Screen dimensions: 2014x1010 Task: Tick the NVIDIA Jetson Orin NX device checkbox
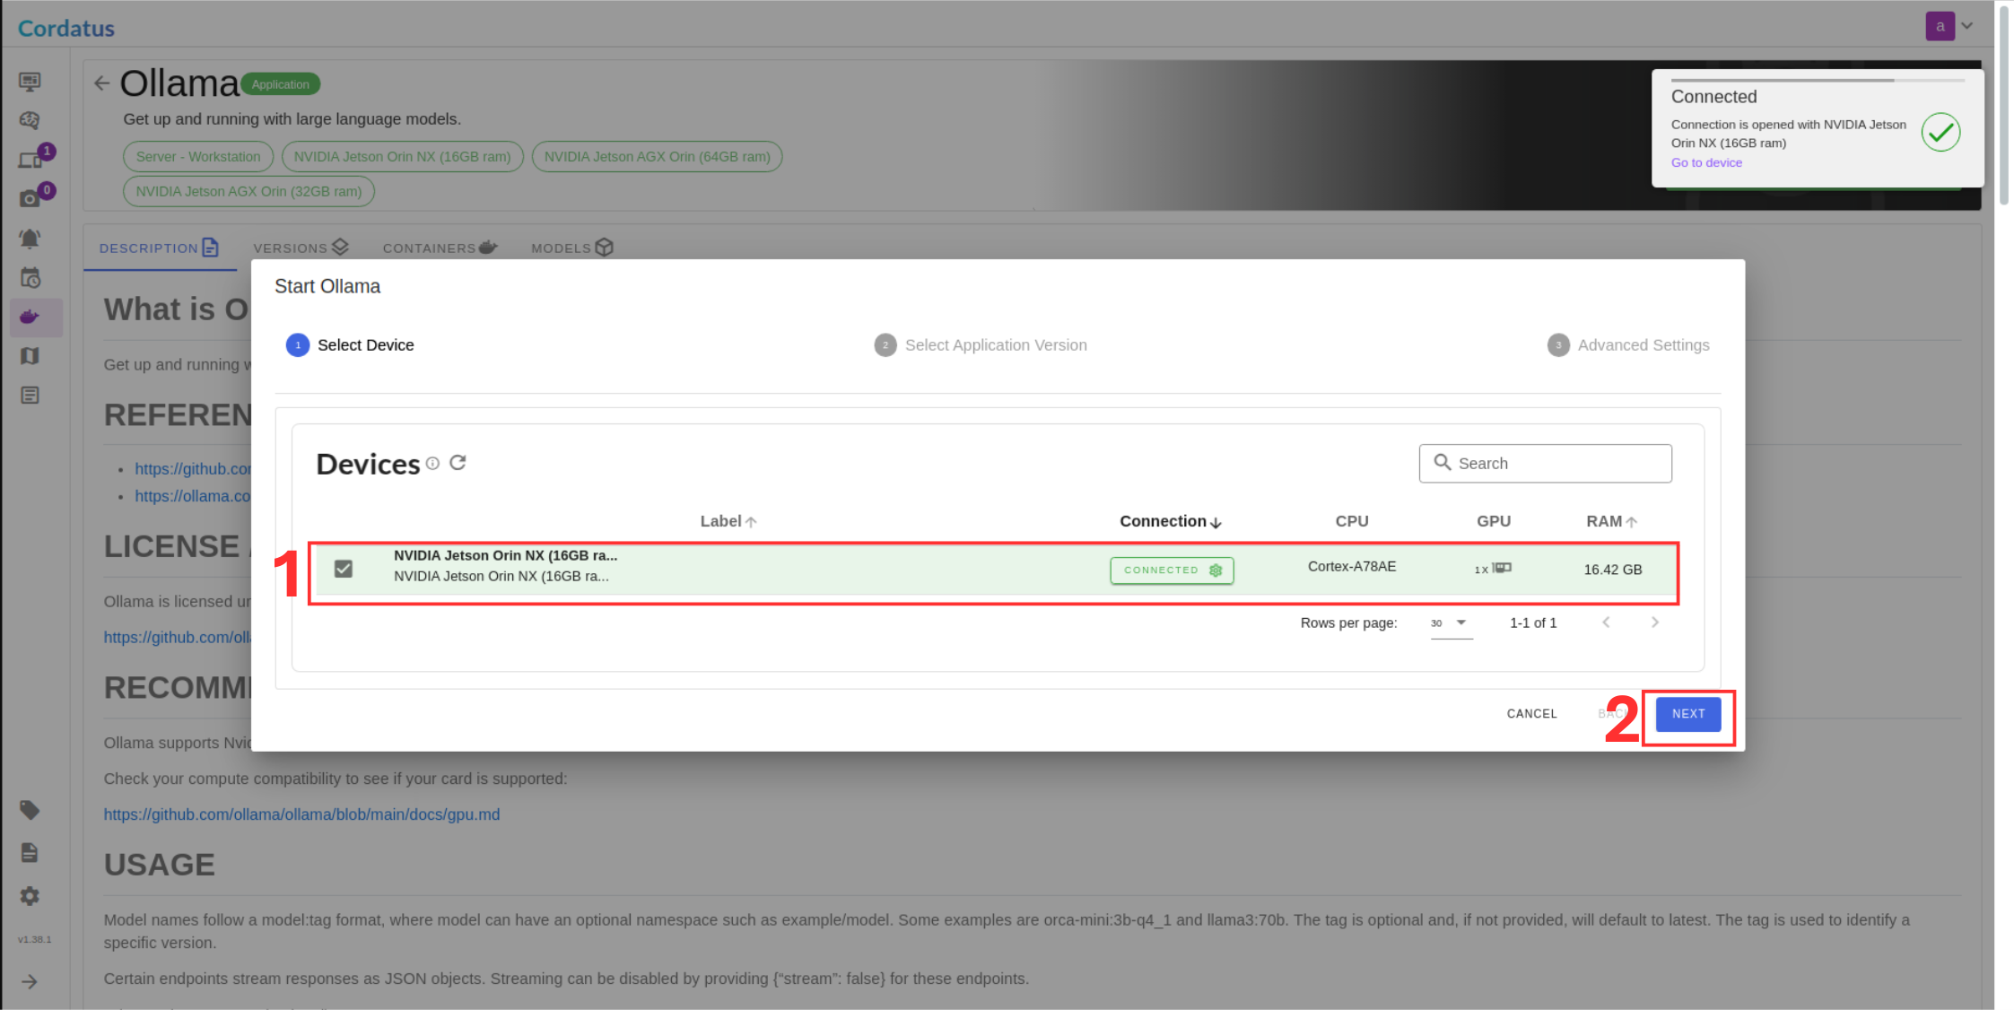pos(343,569)
